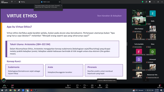
Task: Click the weather widget showing 29°C
Action: pyautogui.click(x=138, y=90)
